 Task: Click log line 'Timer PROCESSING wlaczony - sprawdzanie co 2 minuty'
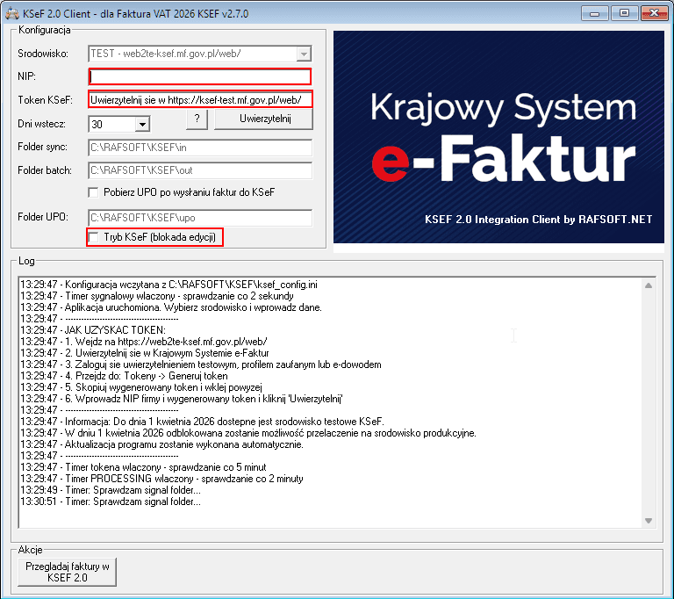[x=161, y=479]
